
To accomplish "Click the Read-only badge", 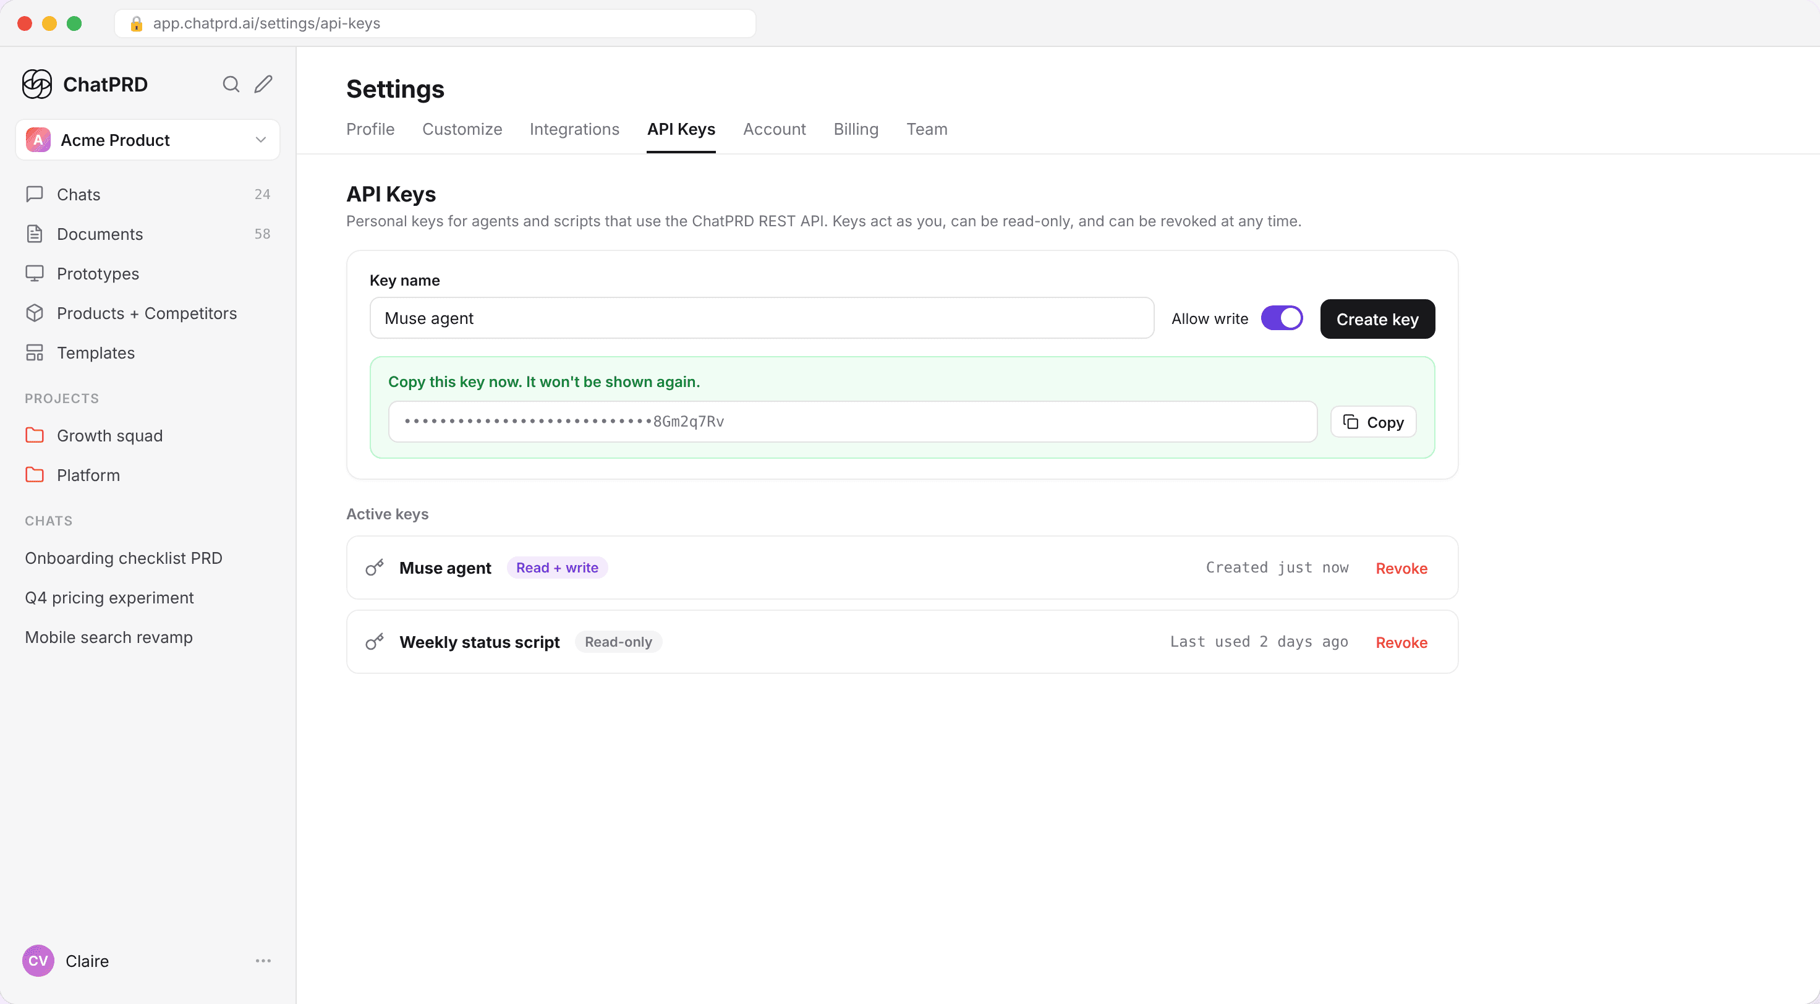I will (x=618, y=642).
